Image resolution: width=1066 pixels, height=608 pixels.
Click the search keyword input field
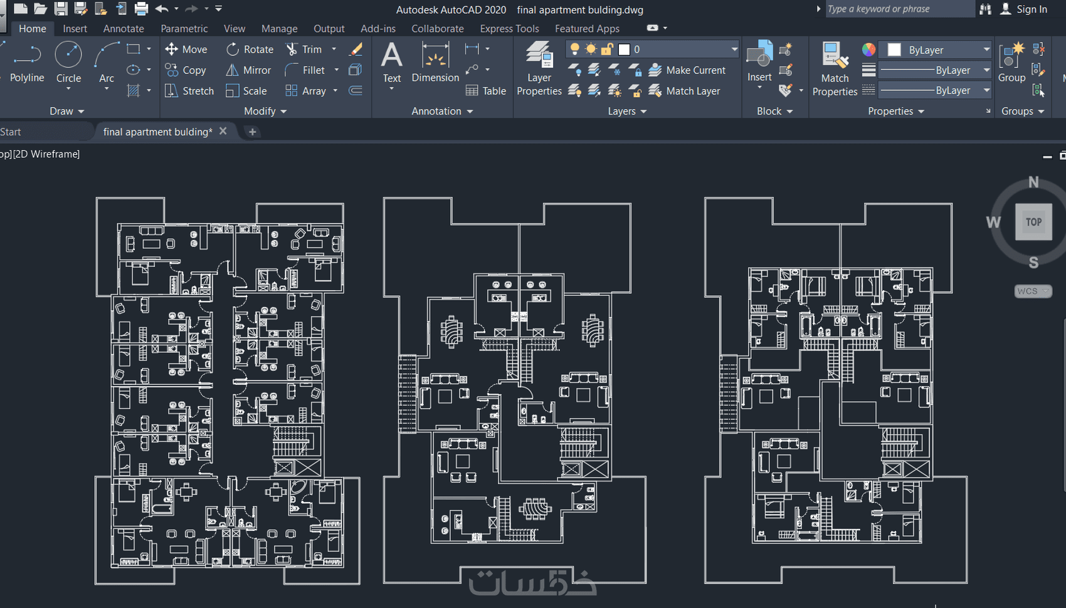[900, 9]
